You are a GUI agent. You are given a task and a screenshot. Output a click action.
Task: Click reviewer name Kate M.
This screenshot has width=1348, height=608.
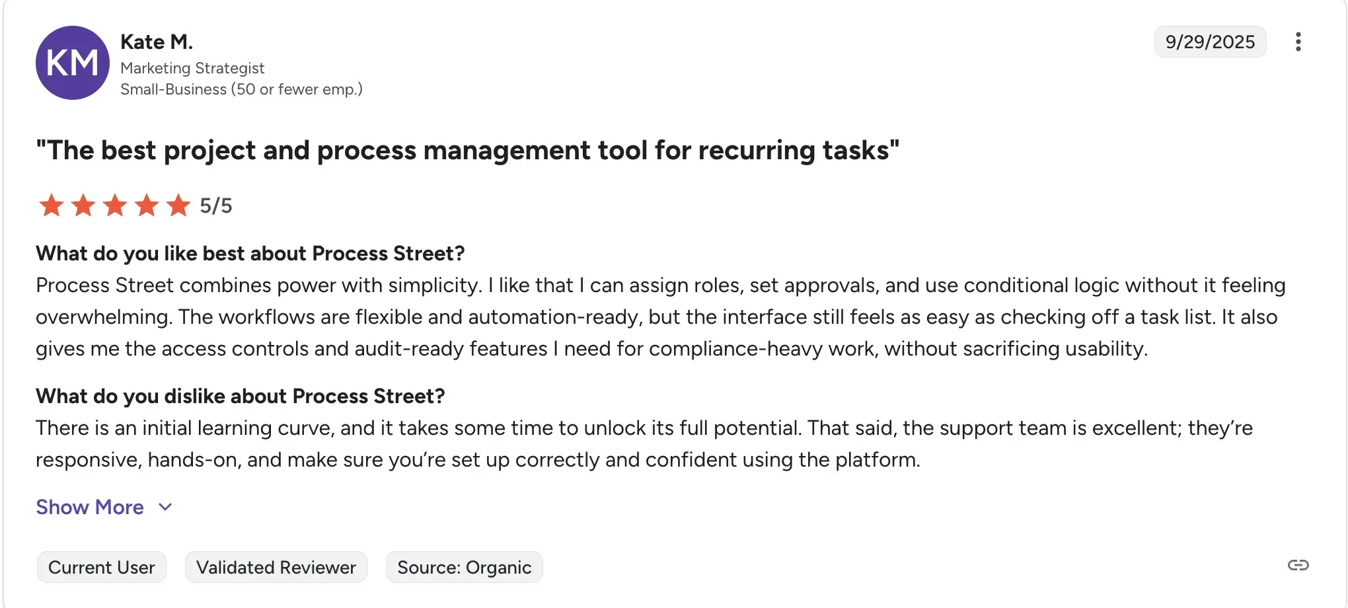(156, 41)
